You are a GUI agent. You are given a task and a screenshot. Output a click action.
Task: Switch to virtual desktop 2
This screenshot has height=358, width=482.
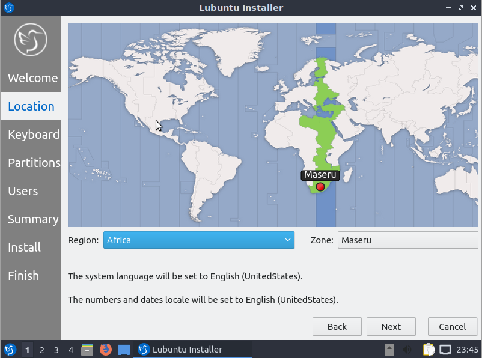point(42,350)
